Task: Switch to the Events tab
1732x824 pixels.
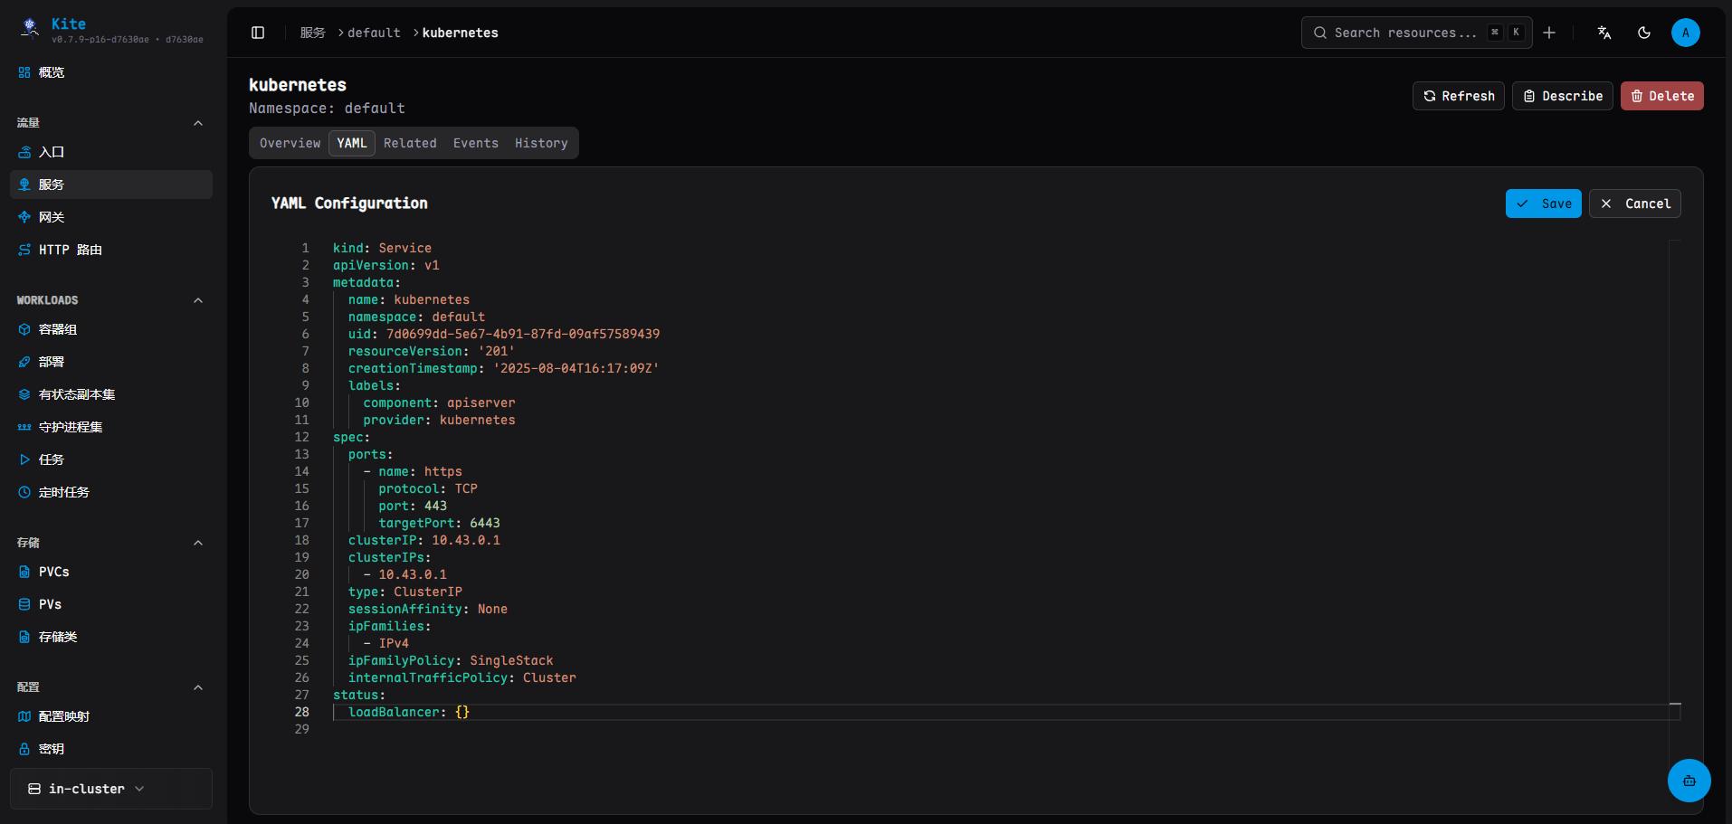Action: click(x=475, y=143)
